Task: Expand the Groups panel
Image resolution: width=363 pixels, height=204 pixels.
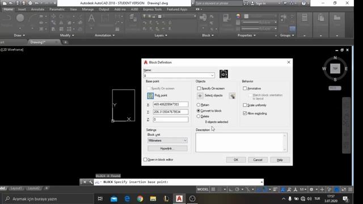Action: coord(287,35)
